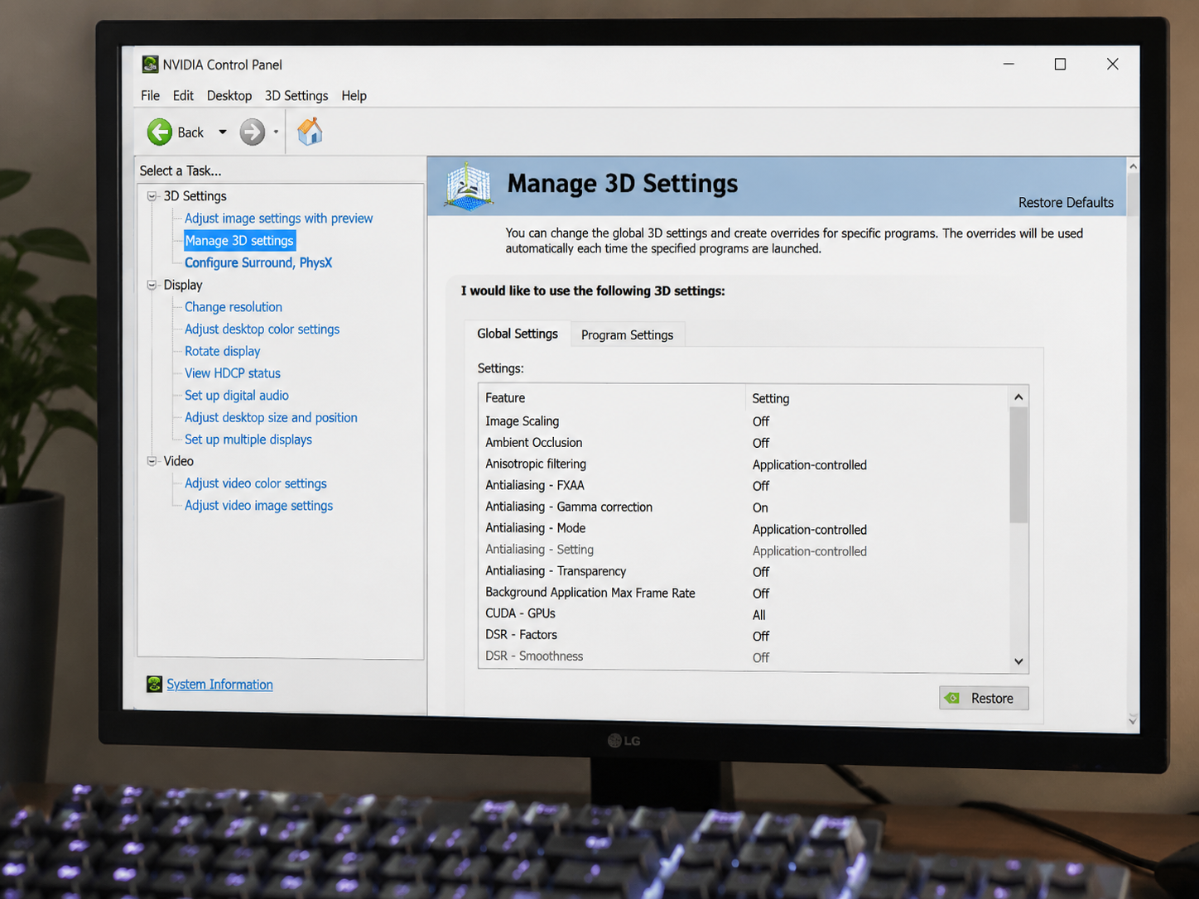This screenshot has height=899, width=1199.
Task: Click the green Back arrow icon
Action: click(x=160, y=132)
